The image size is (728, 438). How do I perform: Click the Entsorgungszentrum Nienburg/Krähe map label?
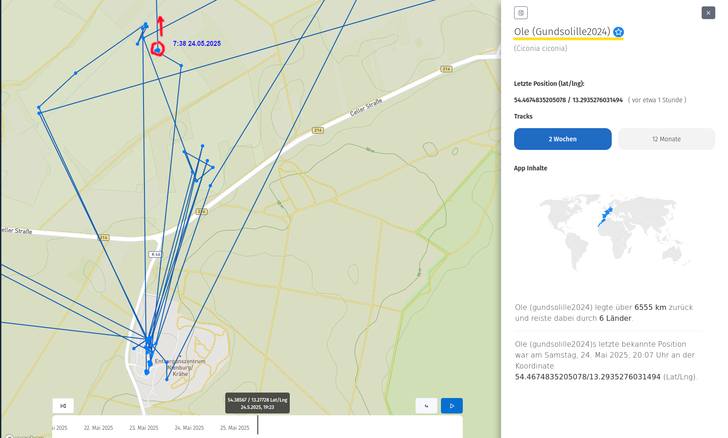180,368
